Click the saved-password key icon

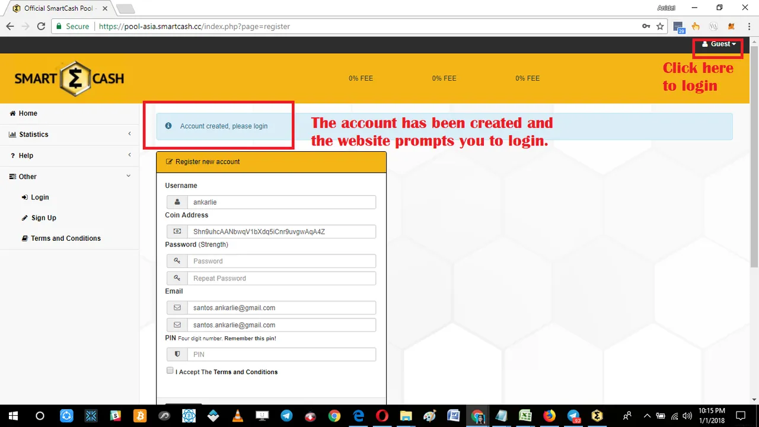coord(646,27)
